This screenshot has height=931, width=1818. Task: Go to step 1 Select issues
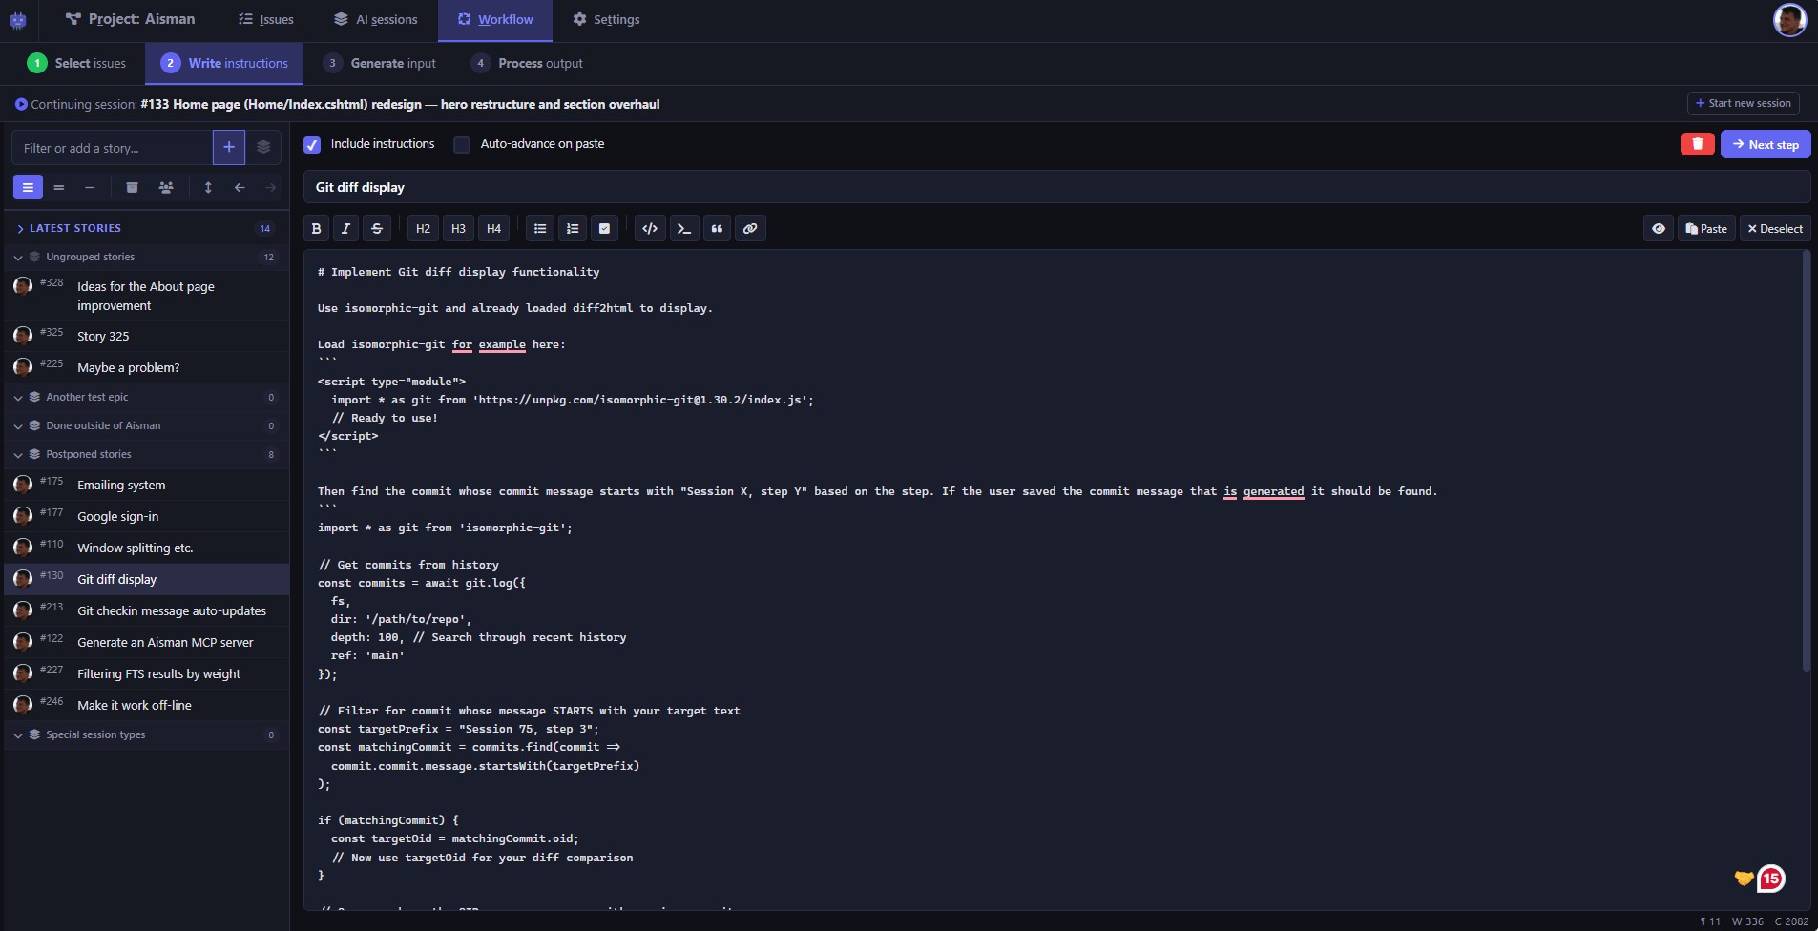point(76,64)
